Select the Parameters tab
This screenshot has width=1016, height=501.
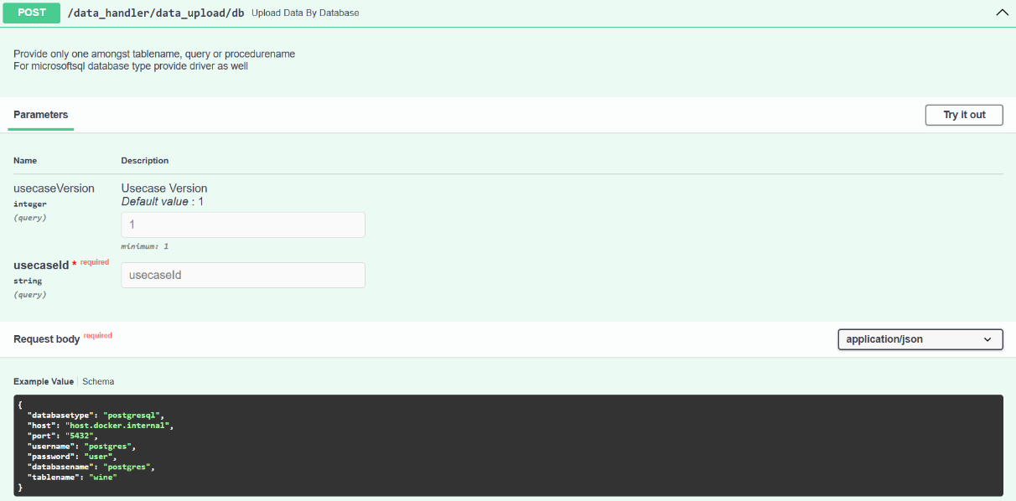coord(40,114)
